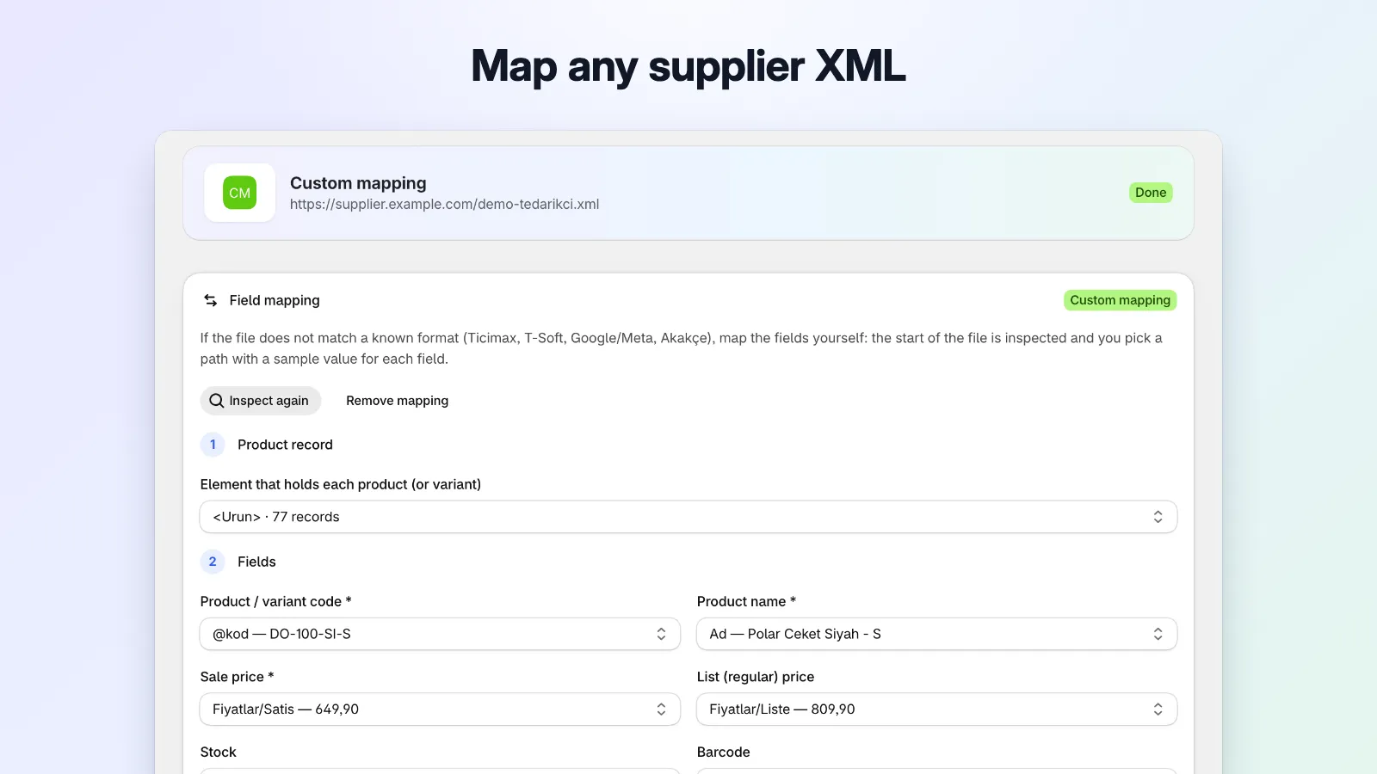The height and width of the screenshot is (774, 1377).
Task: Click the Product record label
Action: coord(285,445)
